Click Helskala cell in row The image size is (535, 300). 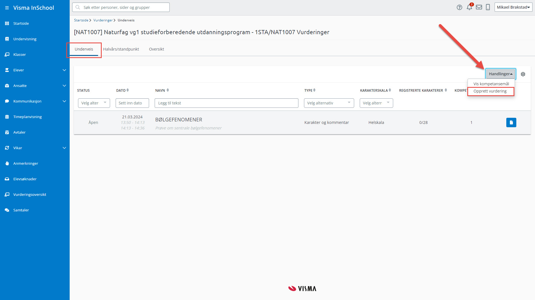pyautogui.click(x=376, y=122)
